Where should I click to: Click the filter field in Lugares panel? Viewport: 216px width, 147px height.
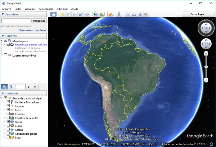coord(20,87)
